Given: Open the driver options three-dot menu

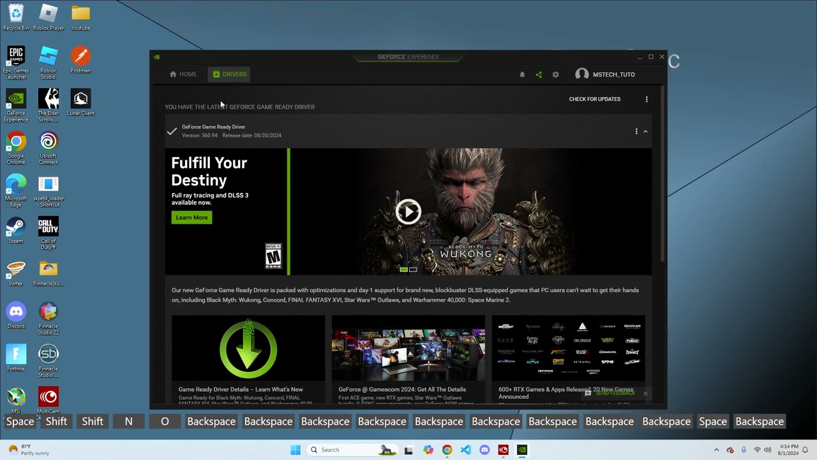Looking at the screenshot, I should (x=636, y=131).
